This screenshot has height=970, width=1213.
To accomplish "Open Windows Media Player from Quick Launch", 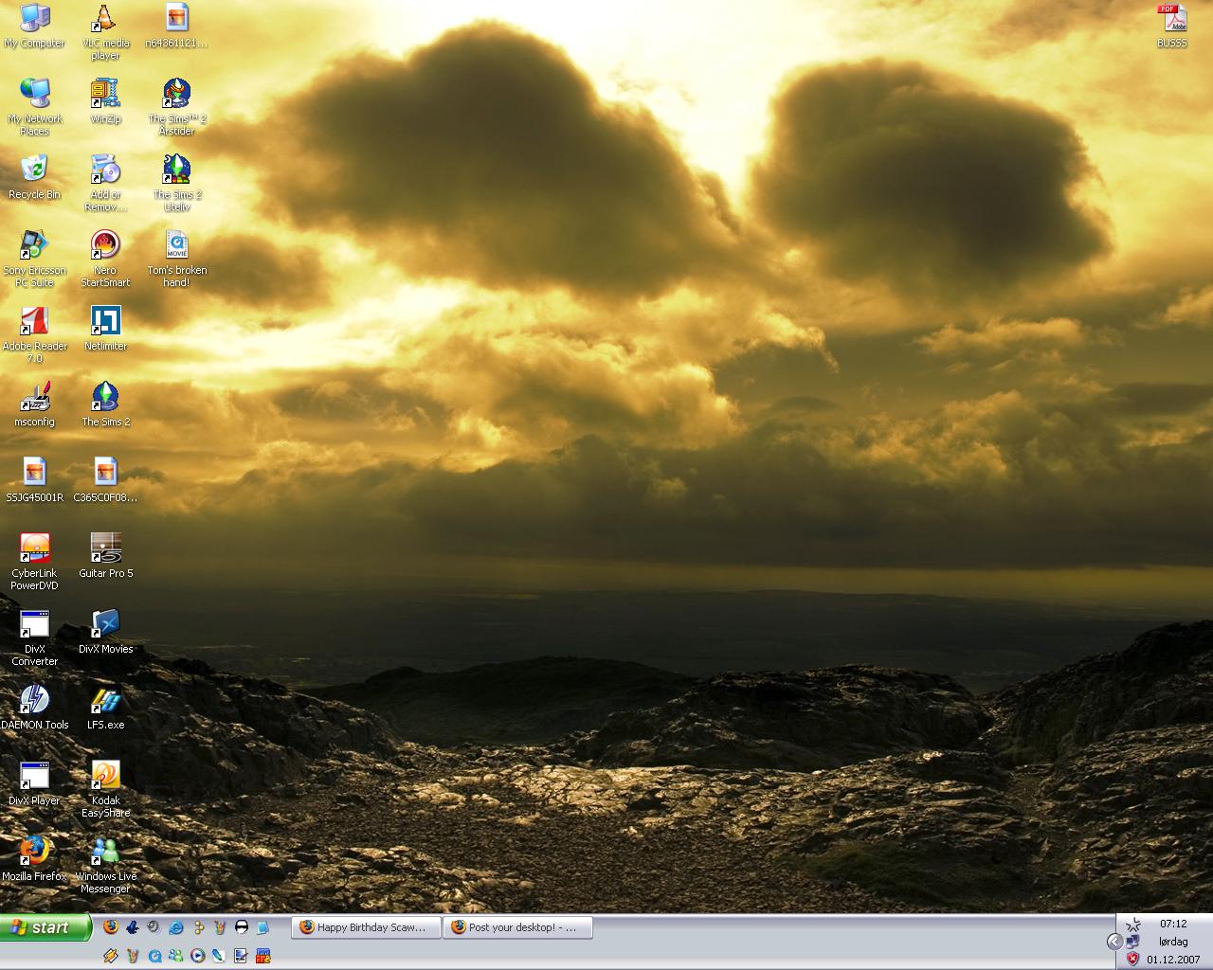I will coord(198,956).
